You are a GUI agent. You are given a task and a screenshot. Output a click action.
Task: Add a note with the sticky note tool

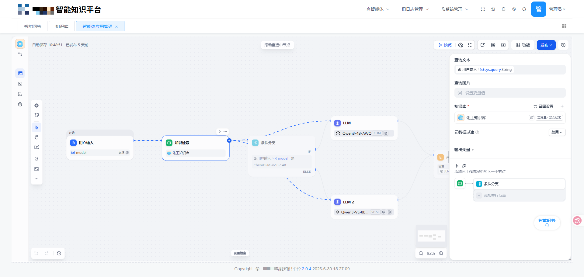tap(36, 115)
